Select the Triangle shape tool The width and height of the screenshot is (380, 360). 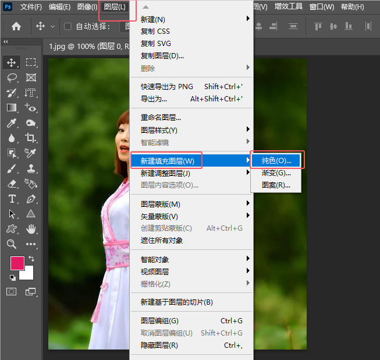[x=31, y=214]
